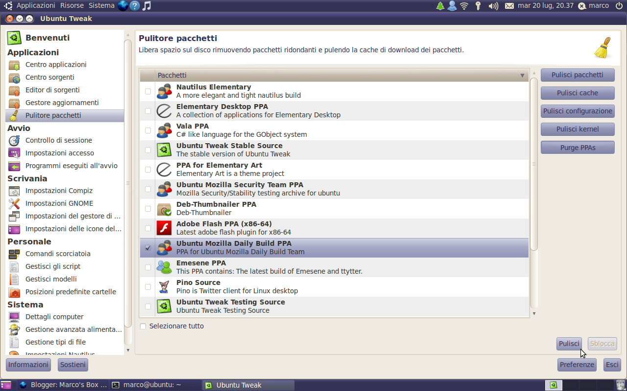Viewport: 627px width, 391px height.
Task: Click the Sostieni button
Action: click(x=73, y=365)
